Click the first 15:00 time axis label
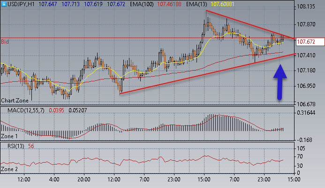 coord(204,179)
